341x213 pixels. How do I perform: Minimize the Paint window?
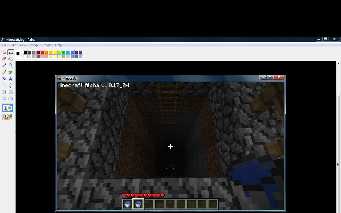319,39
